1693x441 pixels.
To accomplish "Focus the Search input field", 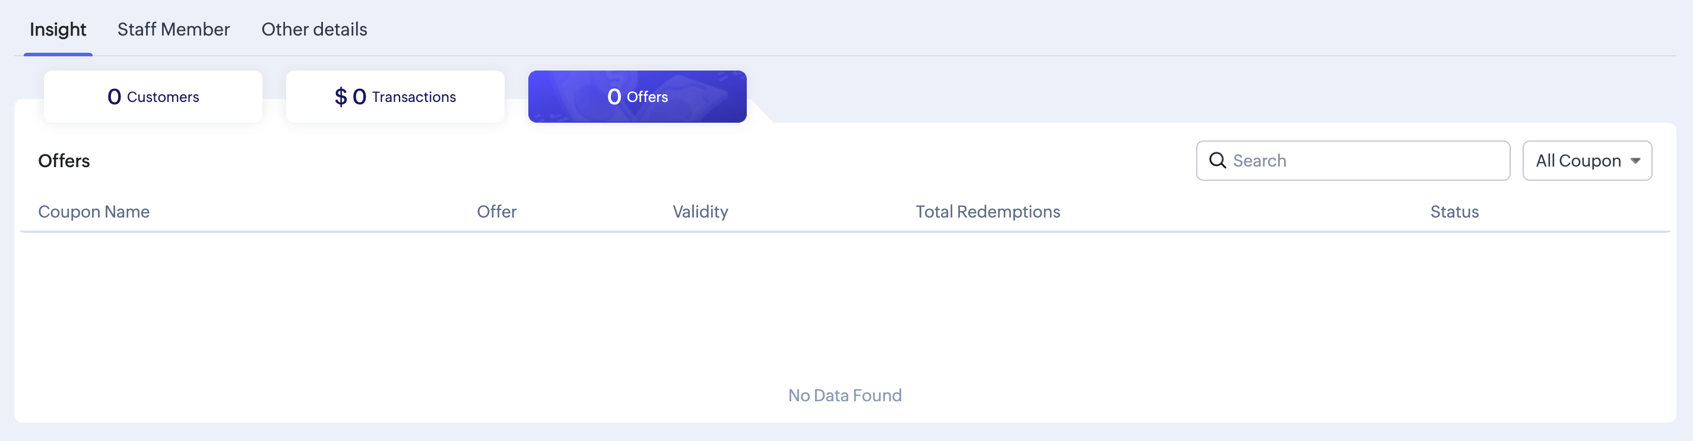I will pyautogui.click(x=1353, y=161).
